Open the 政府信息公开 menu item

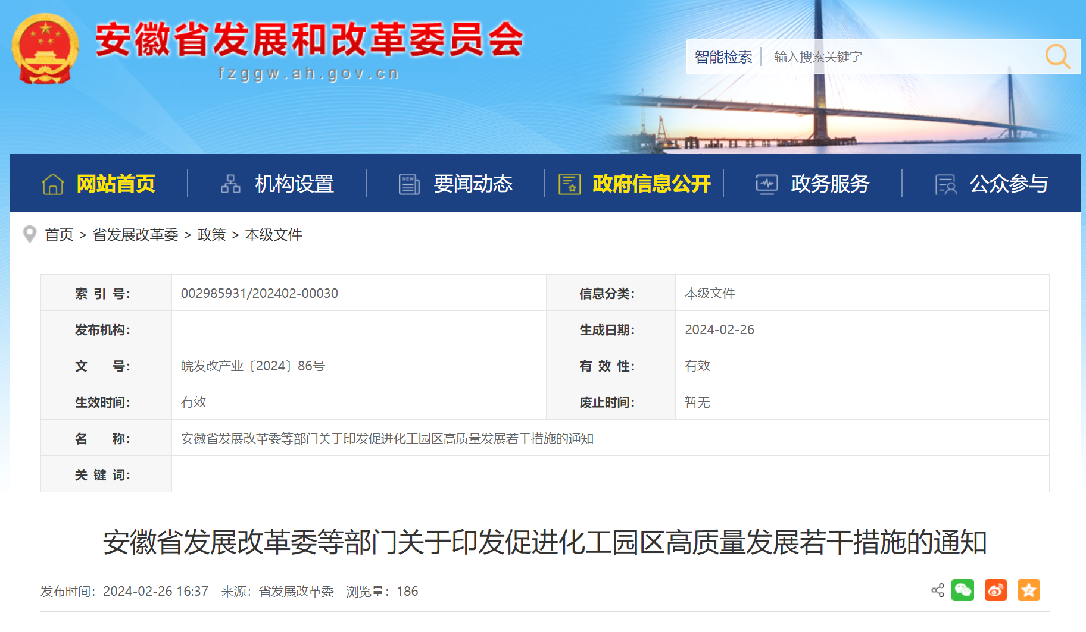[x=651, y=184]
